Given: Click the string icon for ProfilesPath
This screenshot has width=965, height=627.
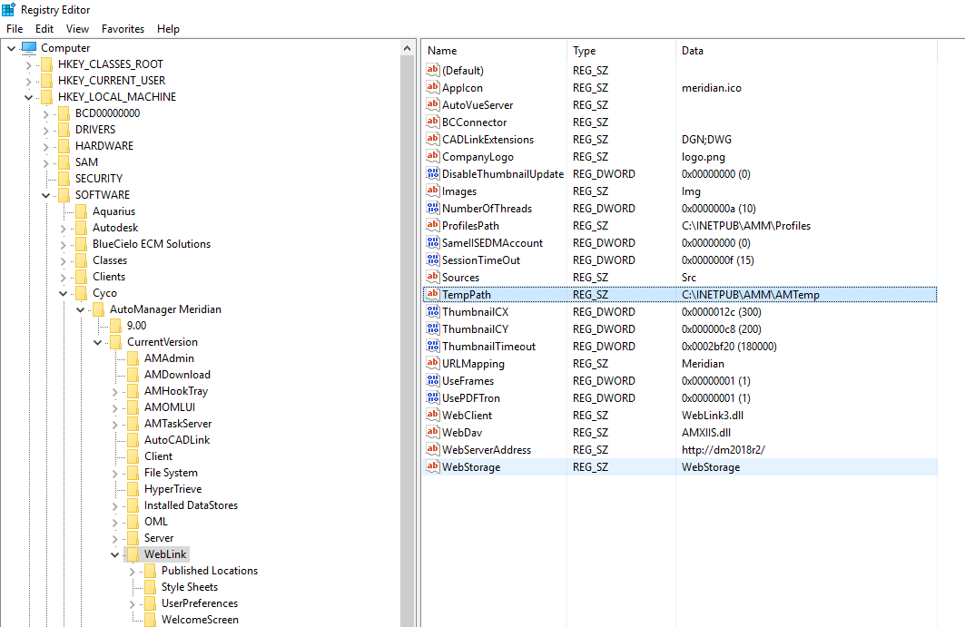Looking at the screenshot, I should (x=433, y=225).
